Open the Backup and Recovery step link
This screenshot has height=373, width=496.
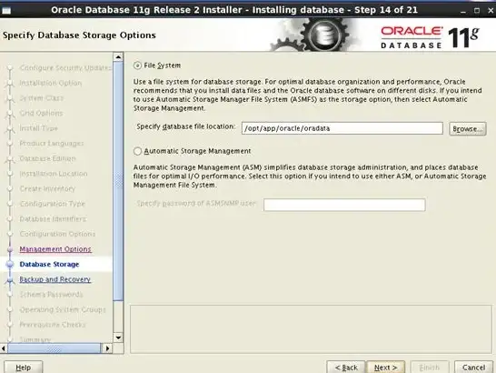(x=55, y=279)
